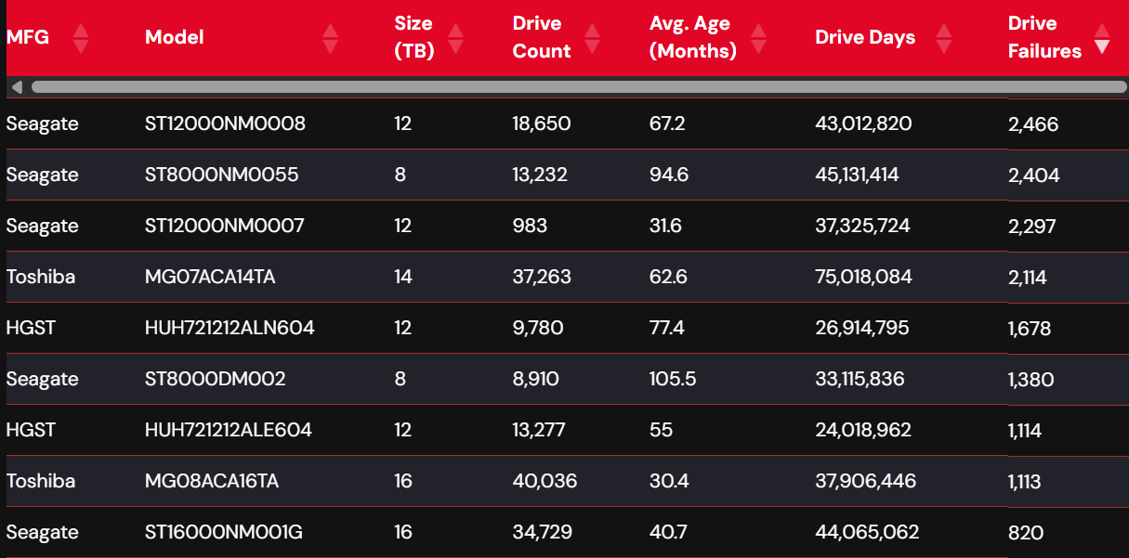Click the Drive Failures header label
The image size is (1129, 558).
1044,37
